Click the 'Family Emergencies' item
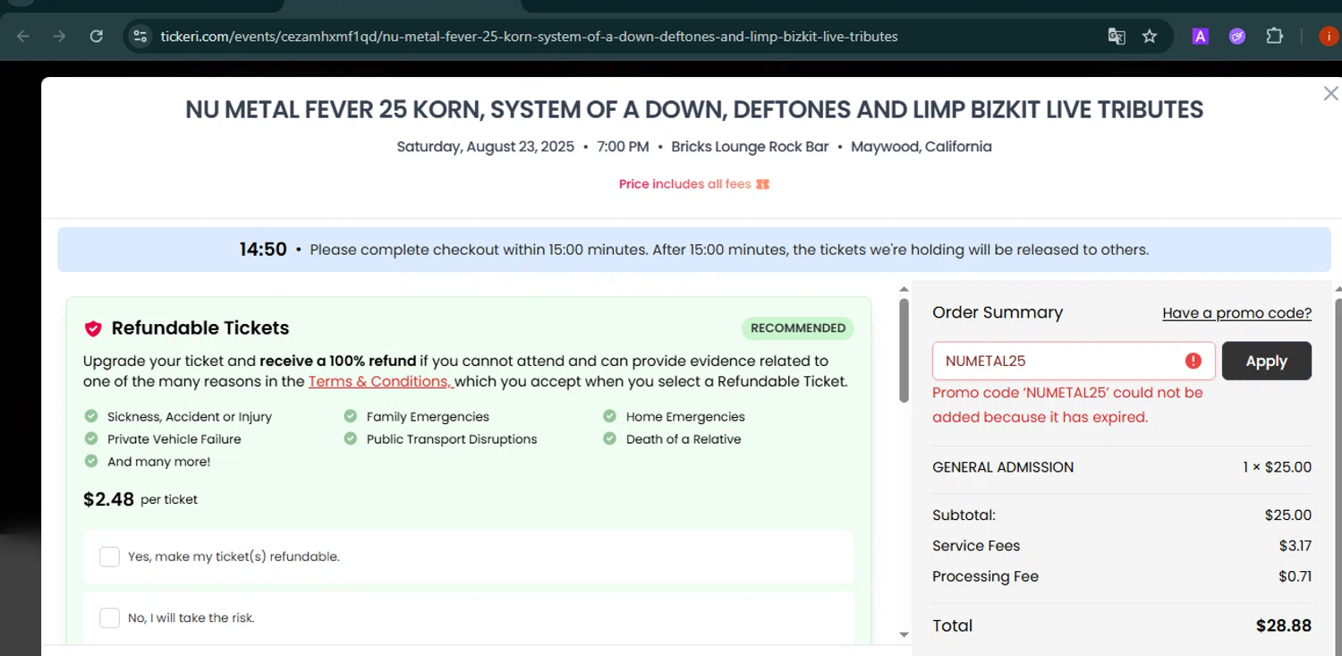The height and width of the screenshot is (656, 1342). (417, 417)
